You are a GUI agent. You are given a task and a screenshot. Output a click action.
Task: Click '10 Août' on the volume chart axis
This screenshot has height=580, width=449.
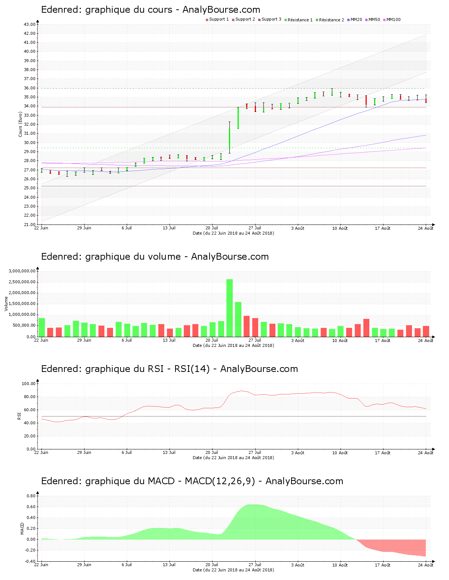(x=340, y=340)
